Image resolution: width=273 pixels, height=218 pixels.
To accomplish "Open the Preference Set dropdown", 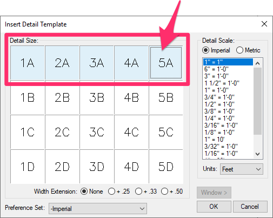I will click(x=98, y=209).
